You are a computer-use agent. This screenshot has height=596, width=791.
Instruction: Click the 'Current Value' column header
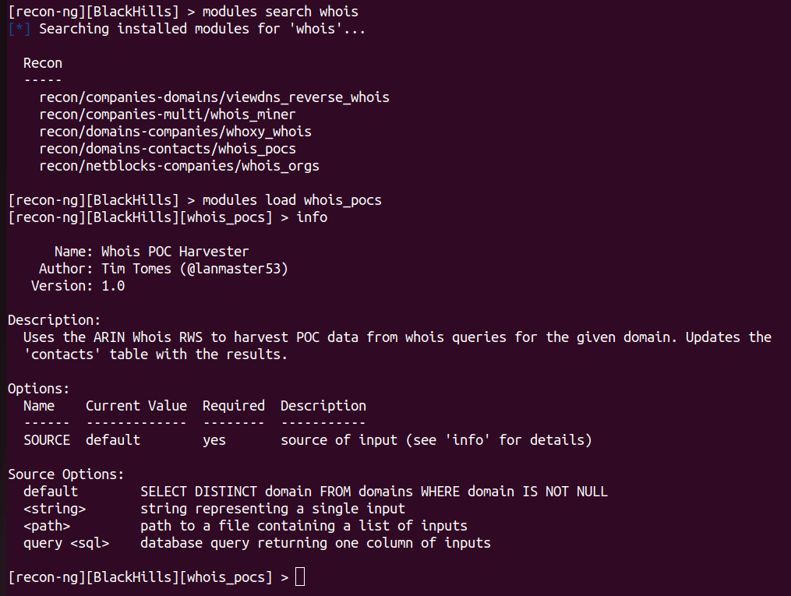tap(136, 406)
